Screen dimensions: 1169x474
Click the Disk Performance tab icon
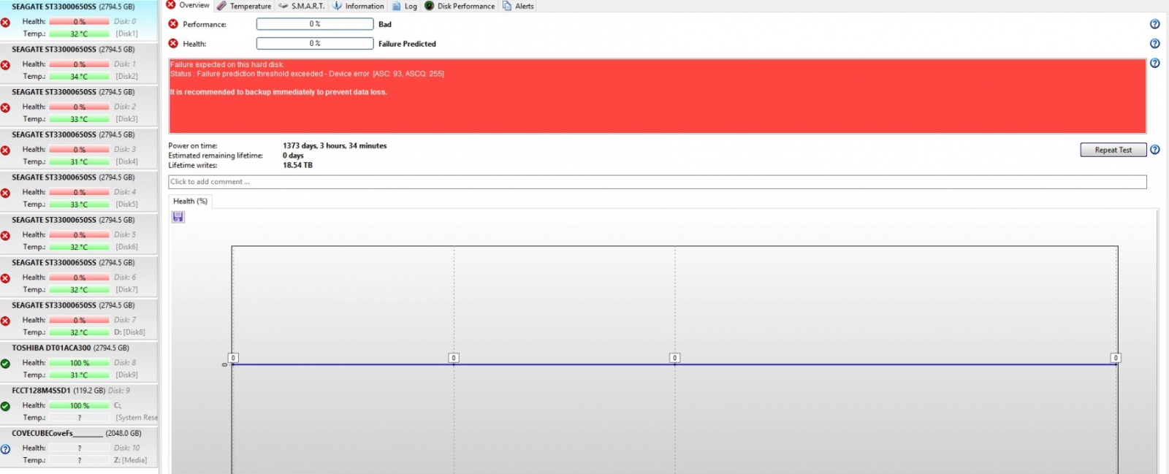(429, 5)
